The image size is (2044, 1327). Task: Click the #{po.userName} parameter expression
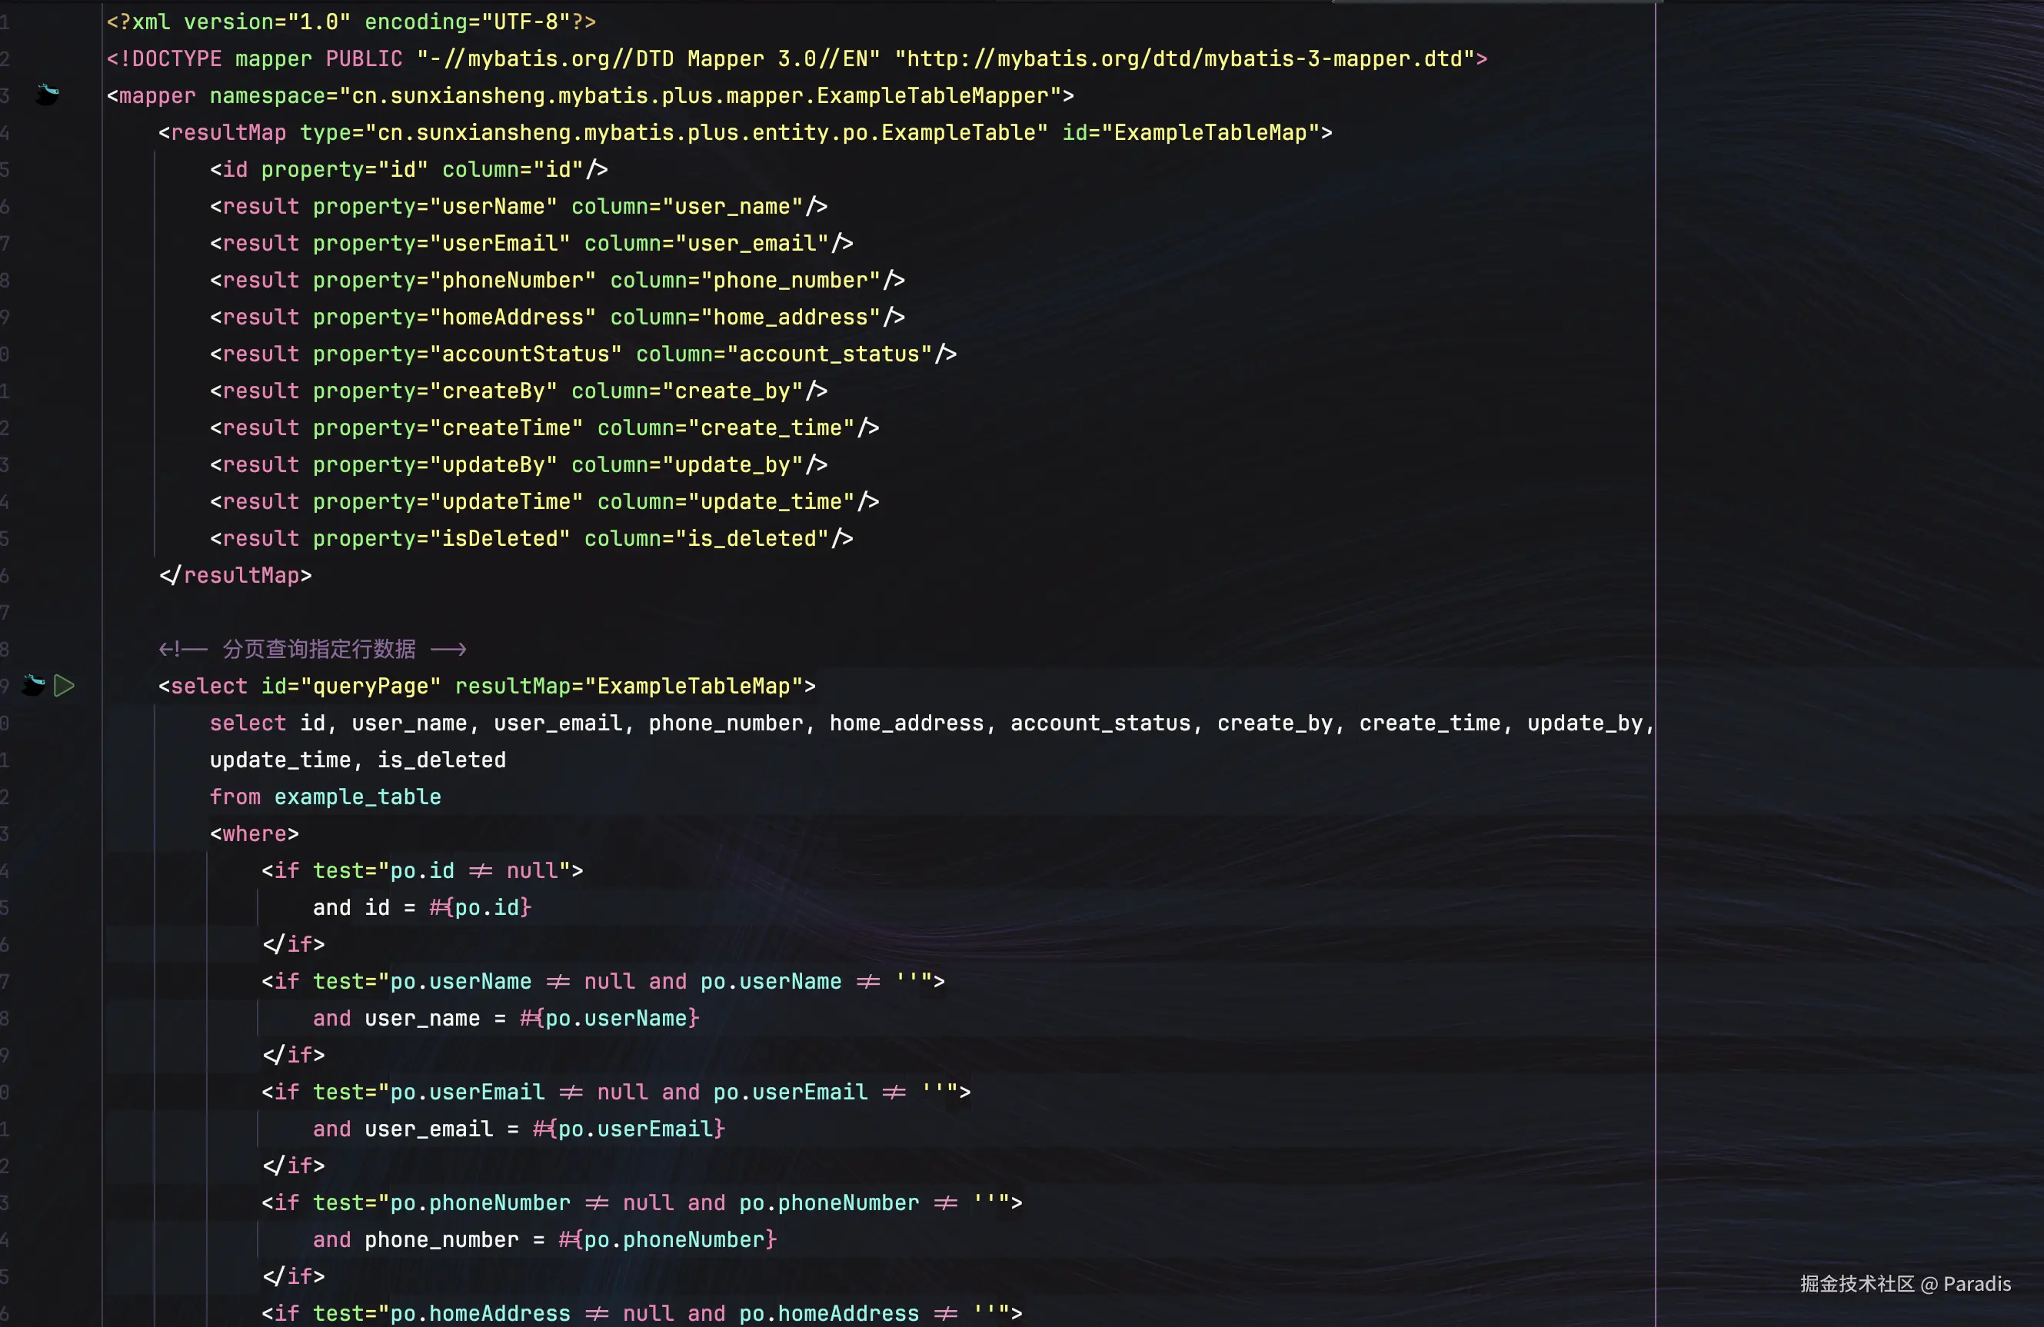[x=609, y=1018]
